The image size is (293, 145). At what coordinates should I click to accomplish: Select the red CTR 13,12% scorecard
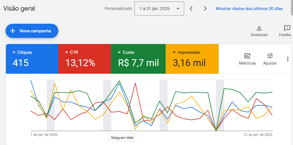click(x=84, y=59)
